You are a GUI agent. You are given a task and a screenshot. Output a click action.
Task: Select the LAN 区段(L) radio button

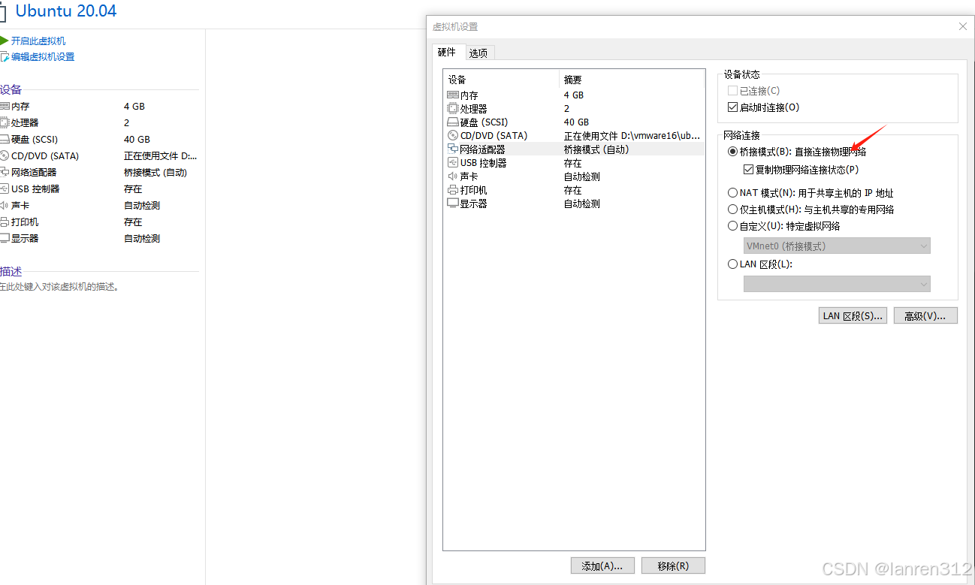pyautogui.click(x=733, y=264)
